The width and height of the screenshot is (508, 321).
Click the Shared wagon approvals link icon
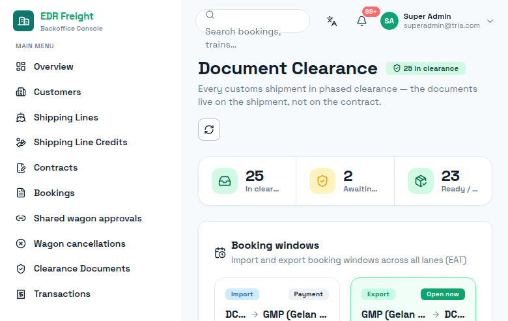[x=21, y=218]
